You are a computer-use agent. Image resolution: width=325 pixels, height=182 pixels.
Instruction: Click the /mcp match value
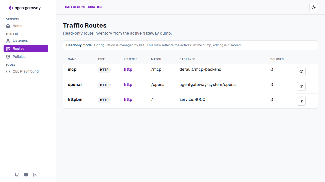point(156,70)
